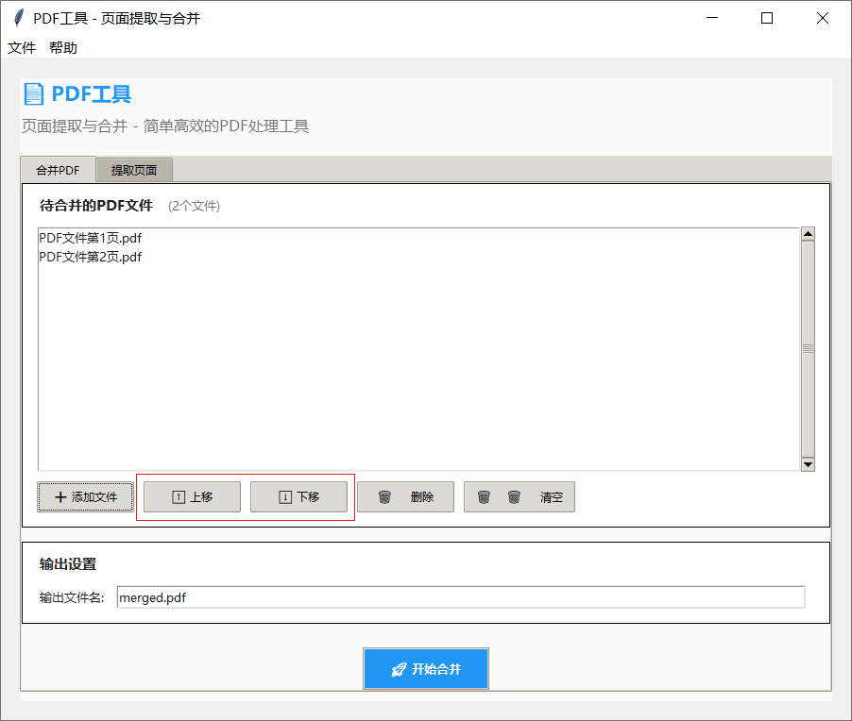Click the pen icon on 开始合并 button
Screen dimensions: 852x721
(398, 668)
